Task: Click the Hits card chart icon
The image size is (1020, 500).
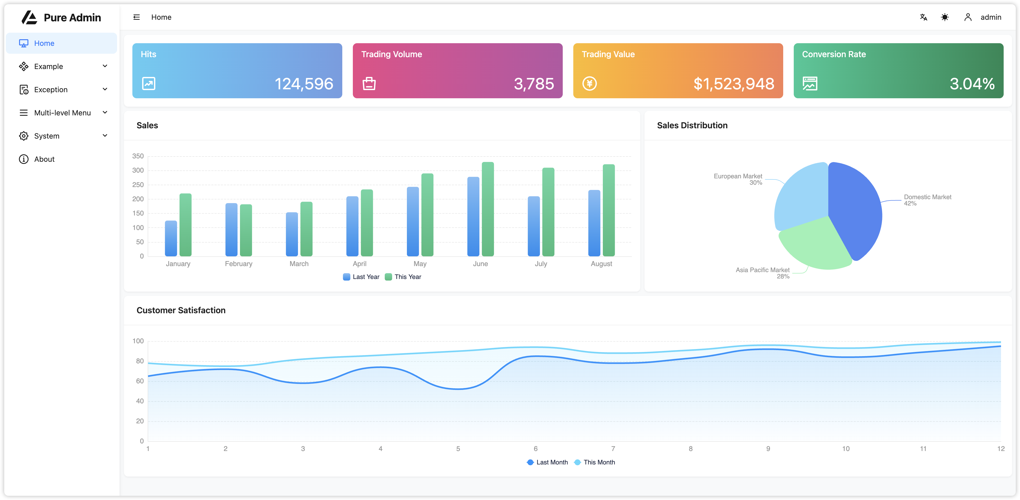Action: click(148, 84)
